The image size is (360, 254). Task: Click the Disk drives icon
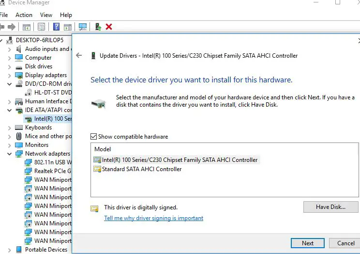(19, 67)
